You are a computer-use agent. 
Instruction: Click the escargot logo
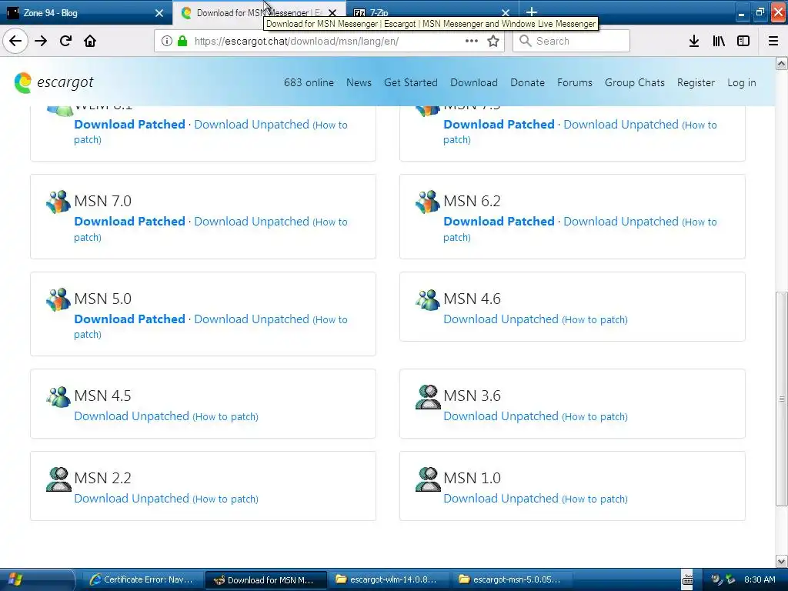[55, 82]
